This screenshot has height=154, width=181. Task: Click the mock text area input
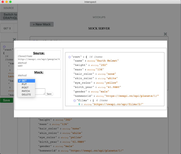click(x=40, y=92)
